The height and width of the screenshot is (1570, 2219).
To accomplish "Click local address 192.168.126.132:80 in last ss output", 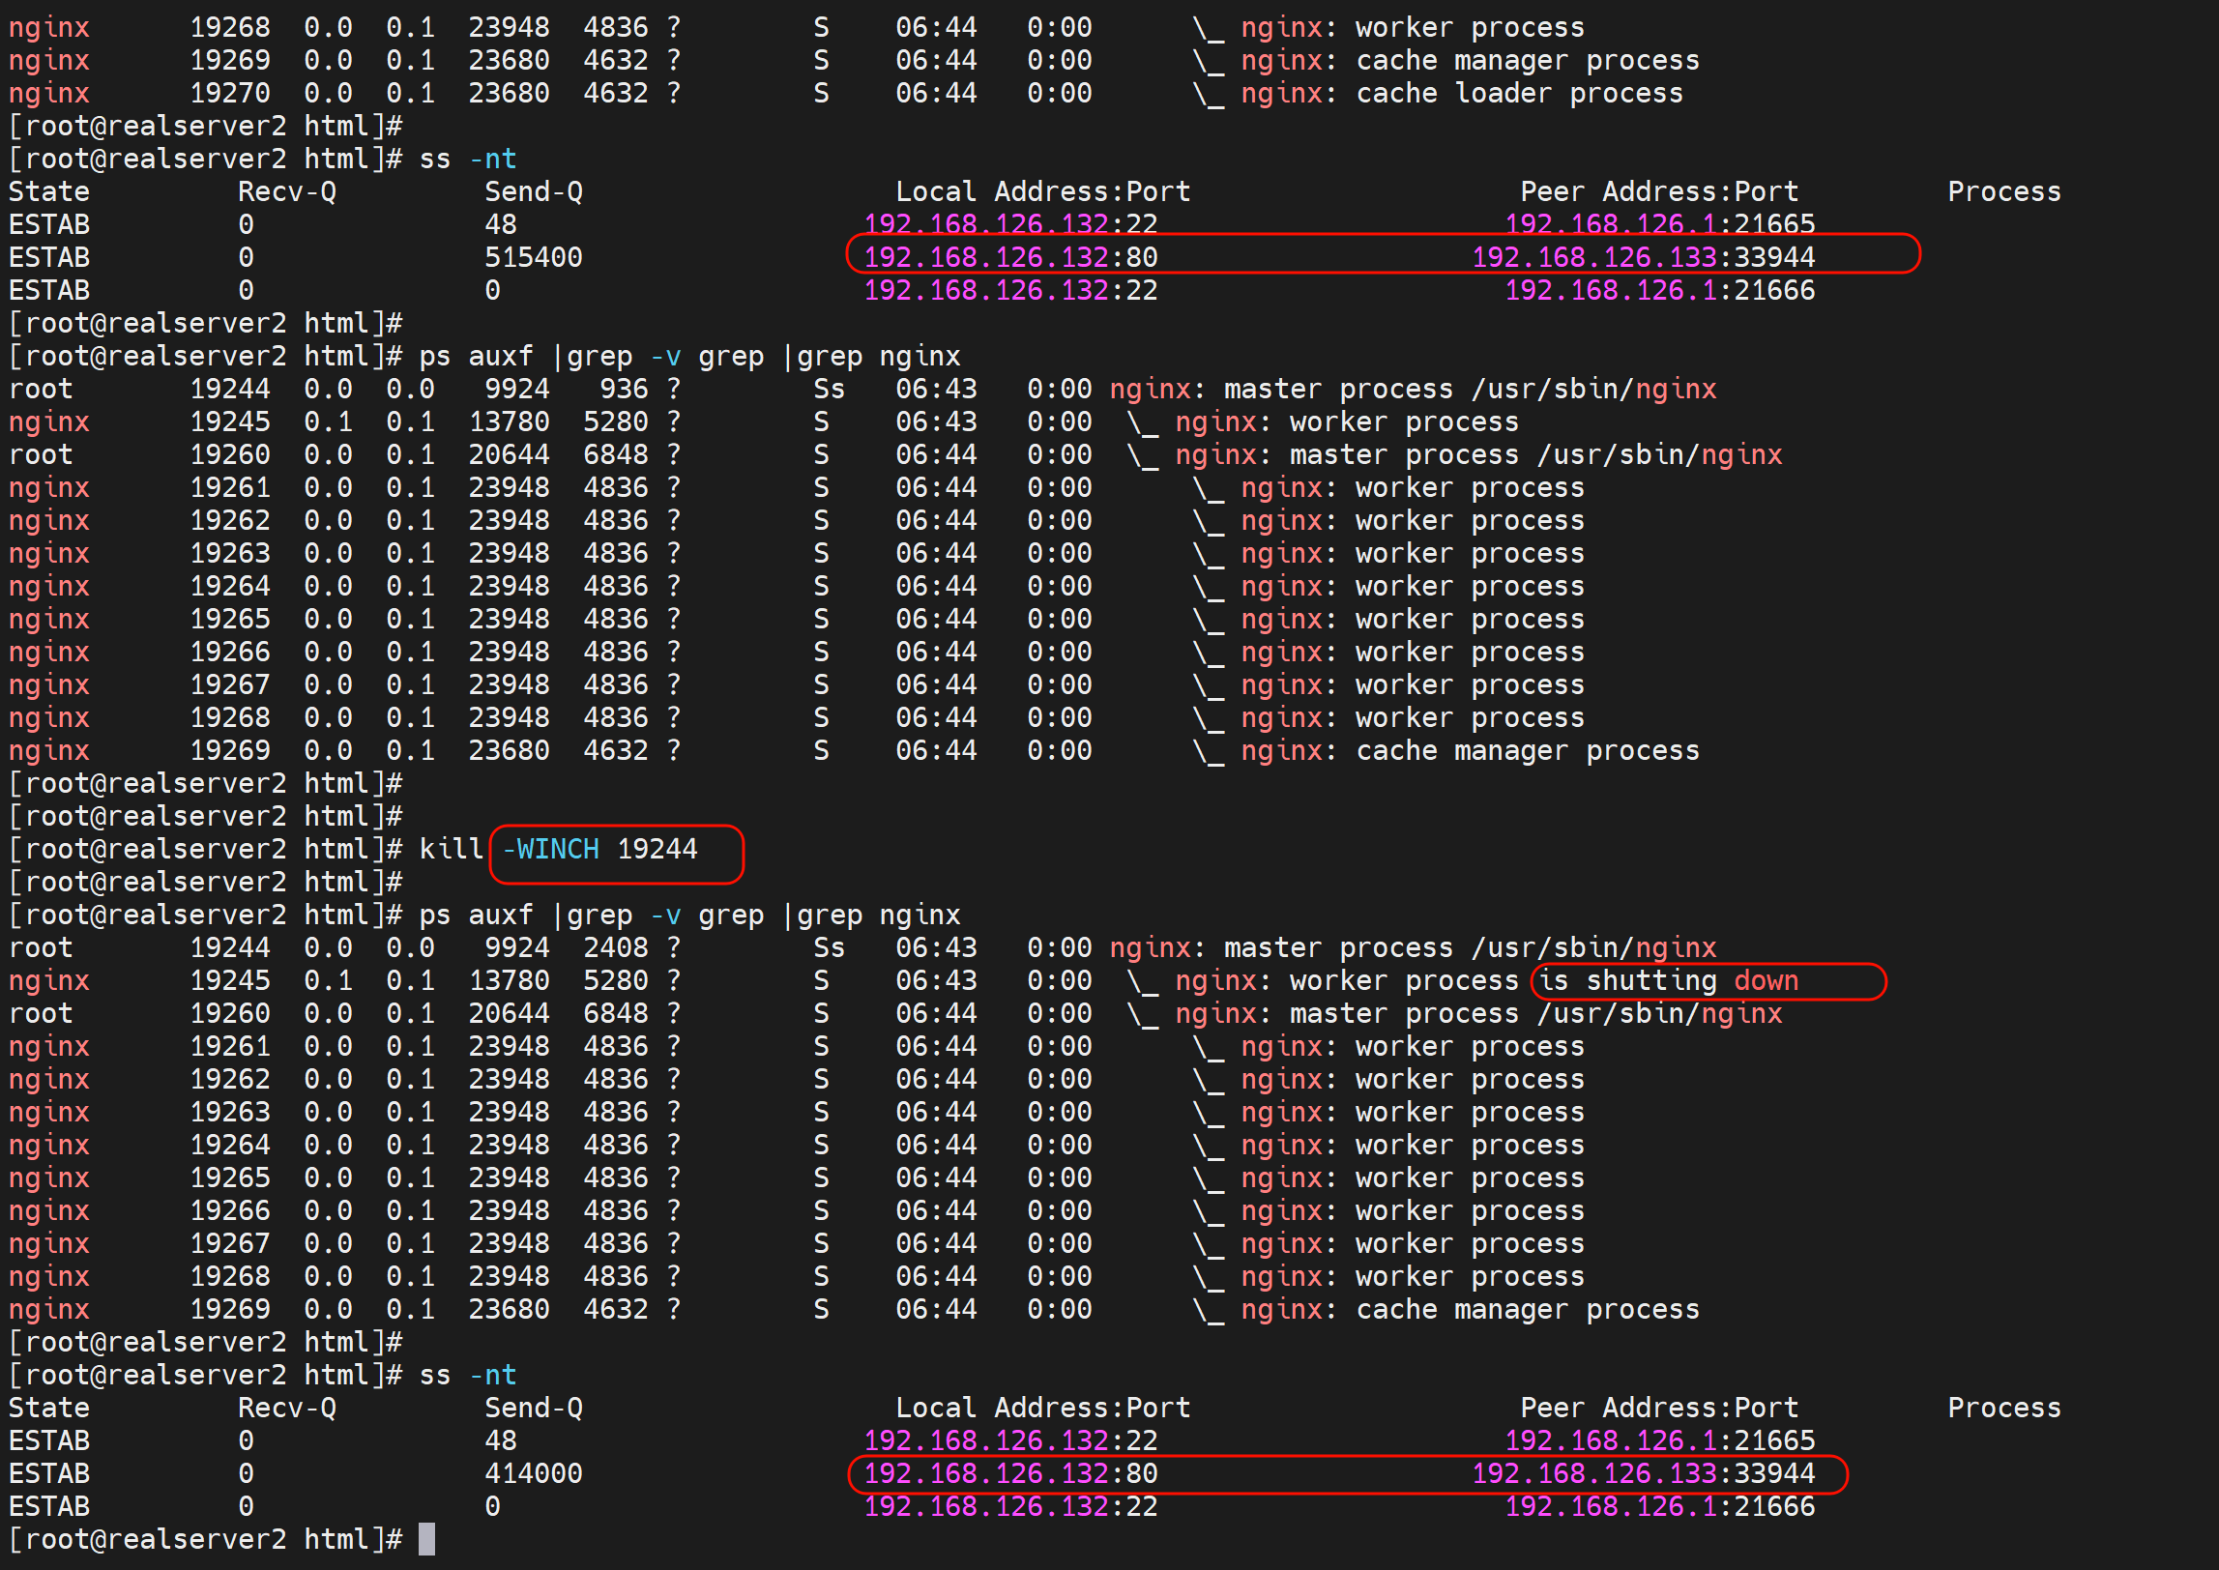I will click(1010, 1474).
